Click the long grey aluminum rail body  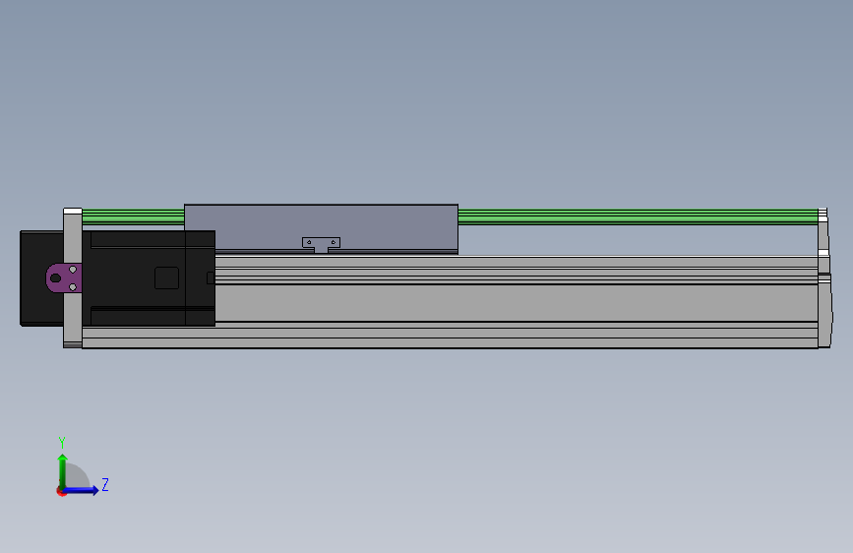coord(516,303)
